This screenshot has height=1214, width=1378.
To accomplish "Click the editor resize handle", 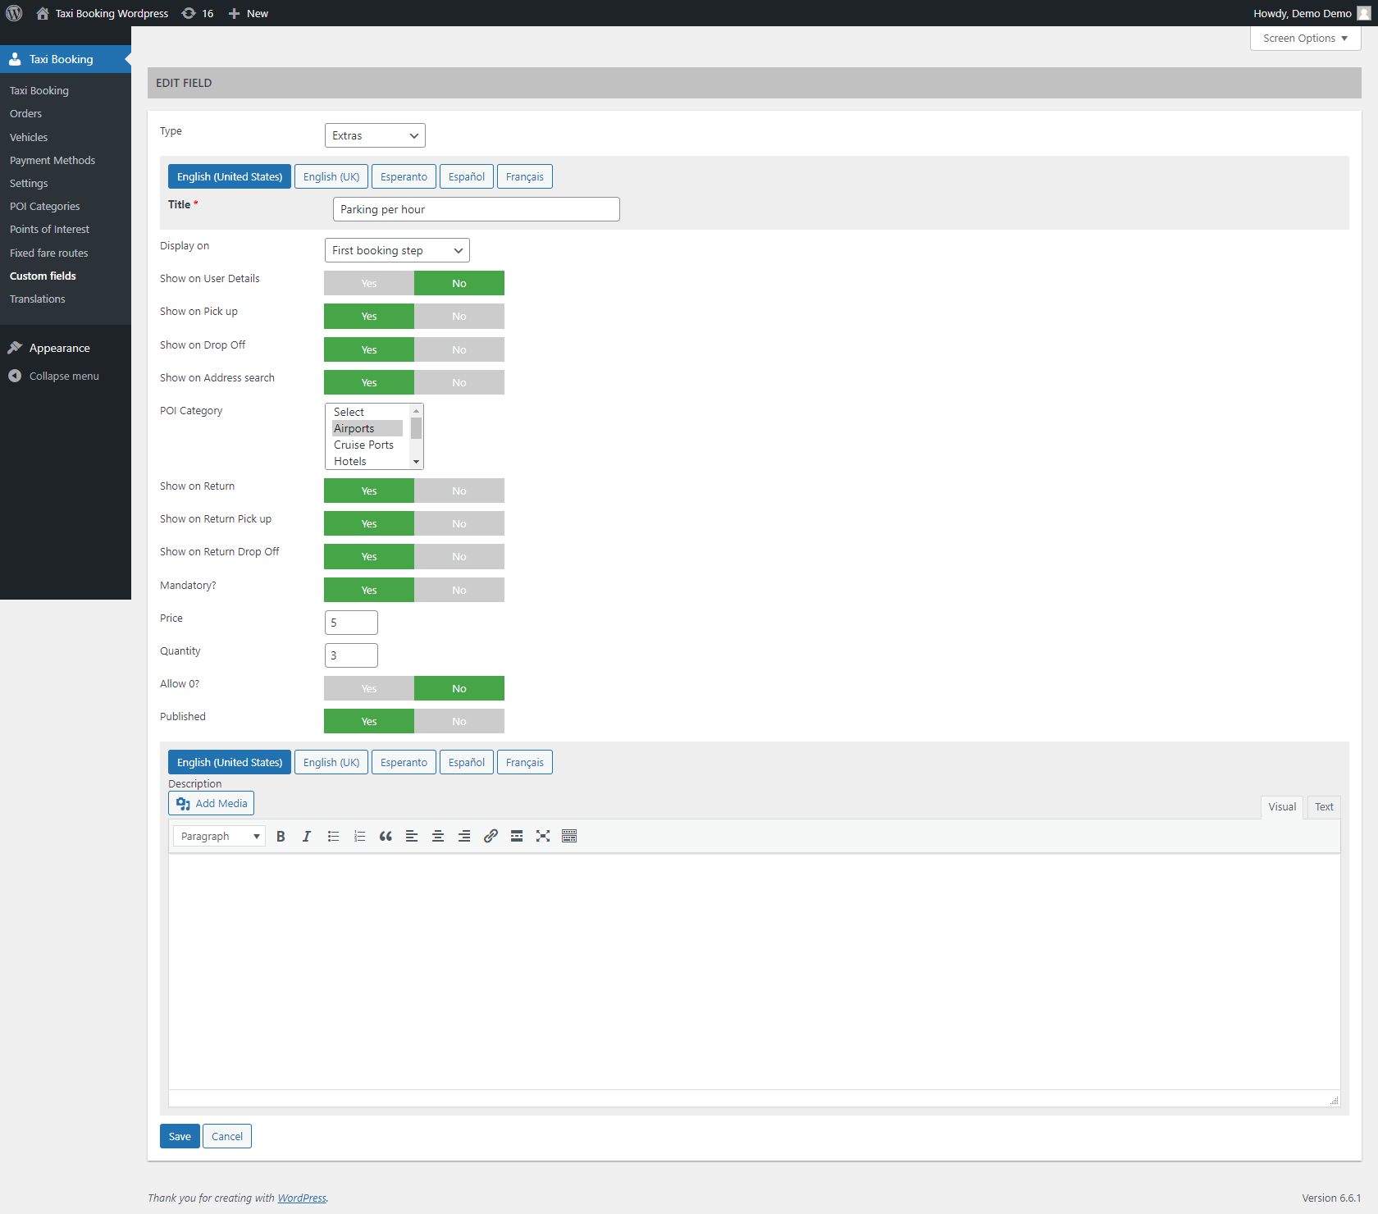I will (x=1334, y=1100).
